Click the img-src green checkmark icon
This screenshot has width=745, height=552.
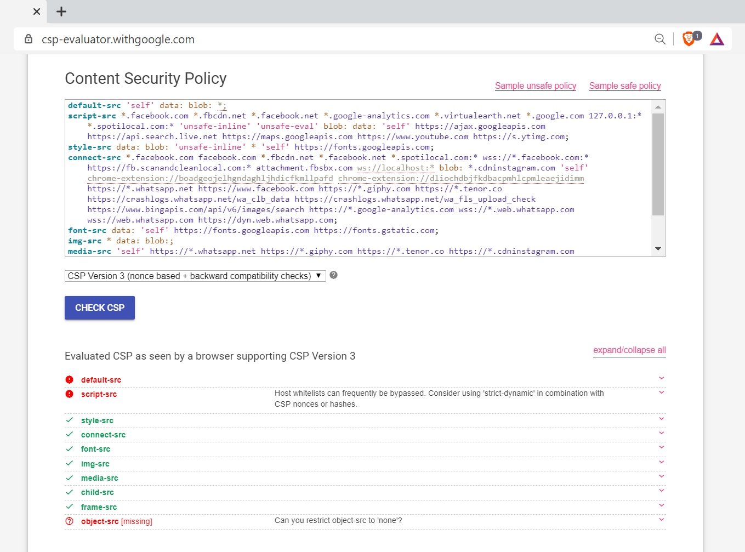coord(69,463)
